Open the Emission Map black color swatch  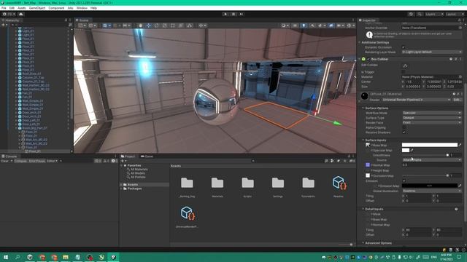[430, 186]
